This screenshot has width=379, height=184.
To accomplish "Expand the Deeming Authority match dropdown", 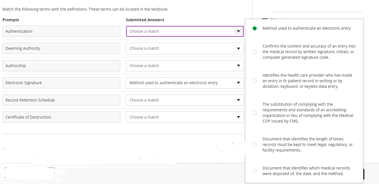I will pyautogui.click(x=180, y=48).
